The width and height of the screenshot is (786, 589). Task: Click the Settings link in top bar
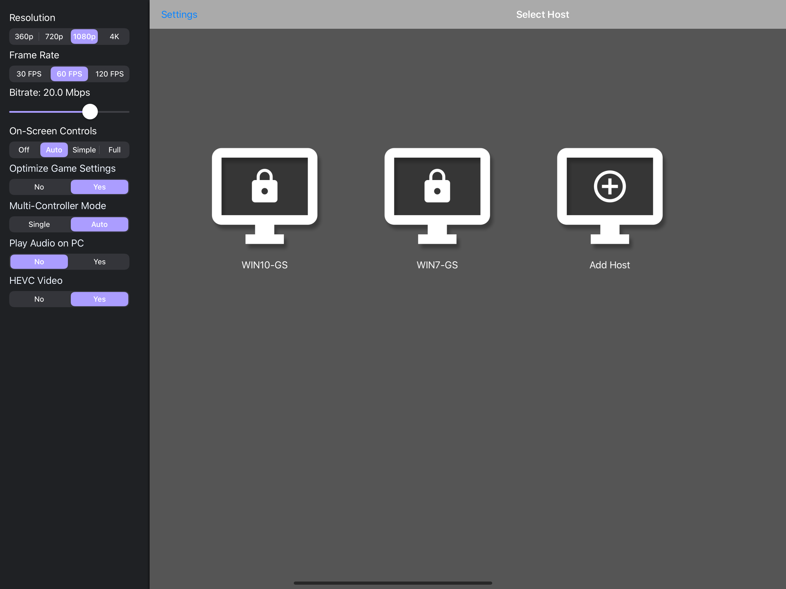click(179, 15)
